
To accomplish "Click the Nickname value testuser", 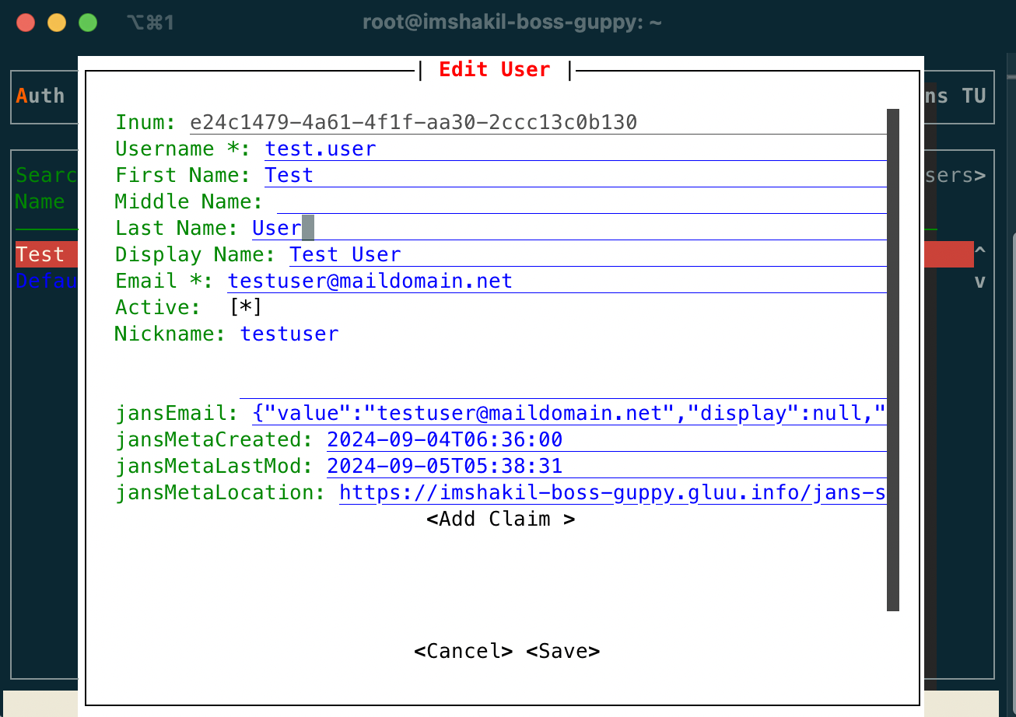I will [289, 334].
